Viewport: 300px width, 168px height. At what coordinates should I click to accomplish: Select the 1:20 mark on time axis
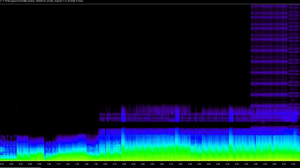[x=67, y=164]
